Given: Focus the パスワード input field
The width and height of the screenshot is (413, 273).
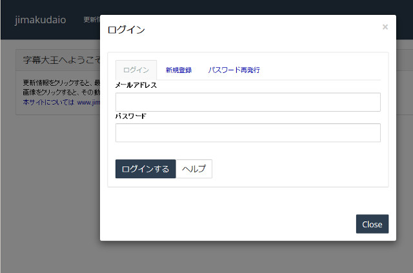Looking at the screenshot, I should coord(248,132).
